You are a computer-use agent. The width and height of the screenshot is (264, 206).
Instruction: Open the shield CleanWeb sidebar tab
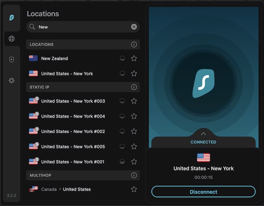click(12, 59)
